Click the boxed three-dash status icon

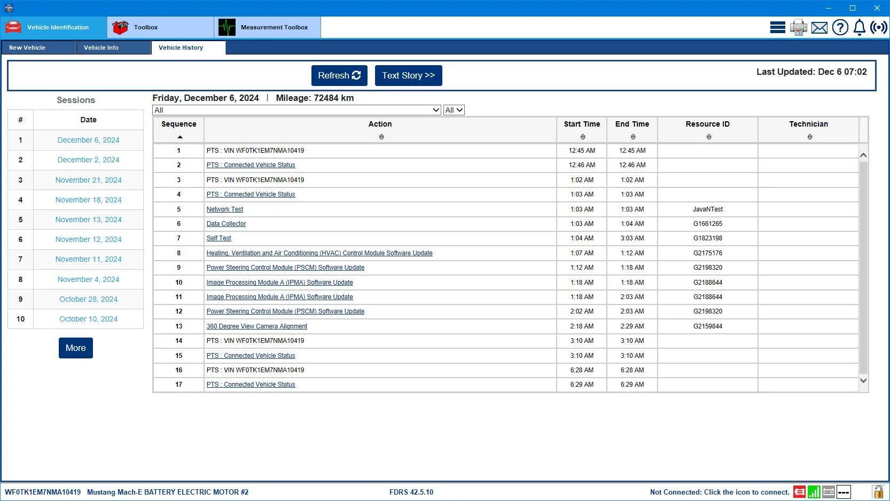[844, 492]
